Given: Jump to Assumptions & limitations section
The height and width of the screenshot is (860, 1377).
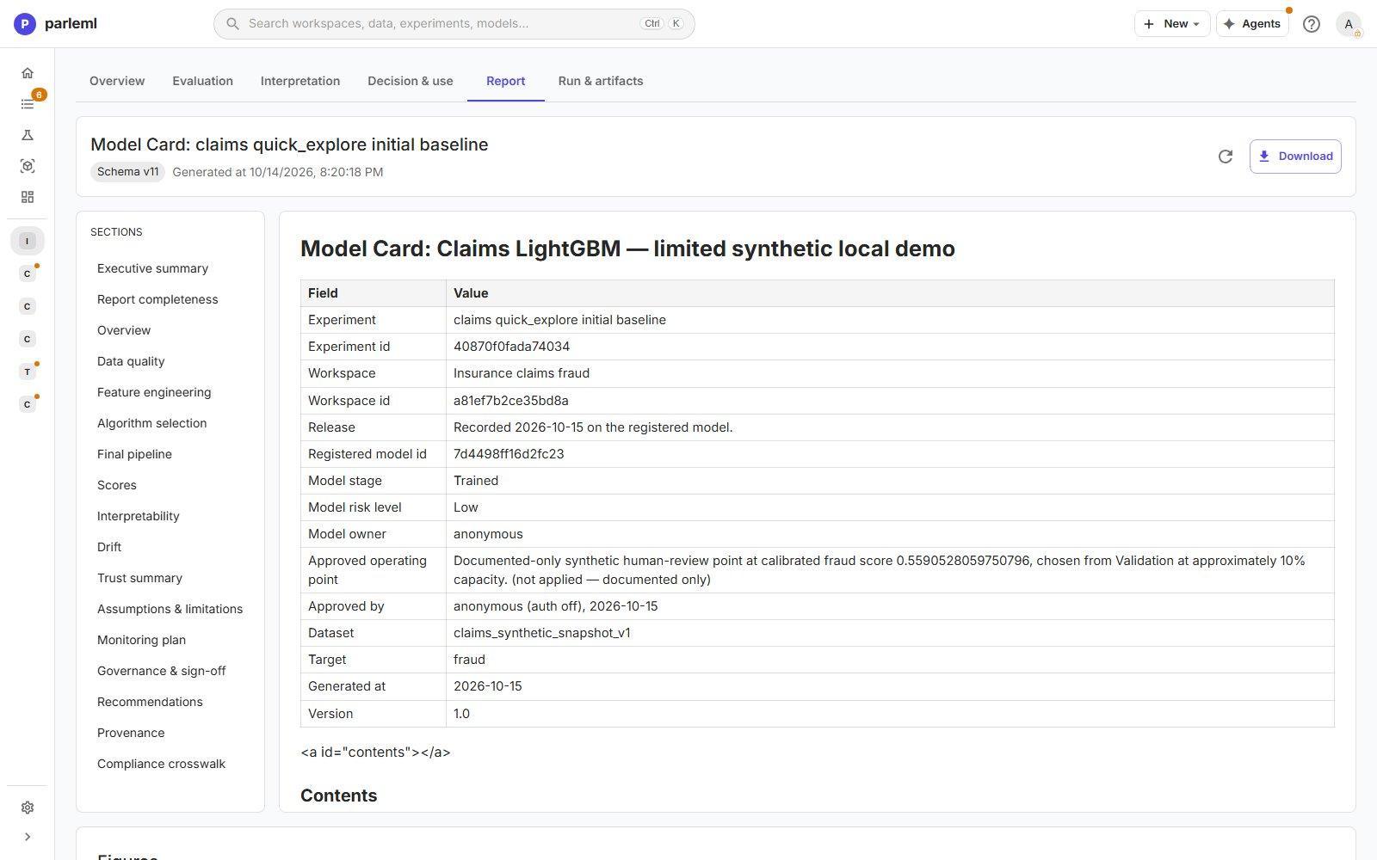Looking at the screenshot, I should pyautogui.click(x=170, y=609).
